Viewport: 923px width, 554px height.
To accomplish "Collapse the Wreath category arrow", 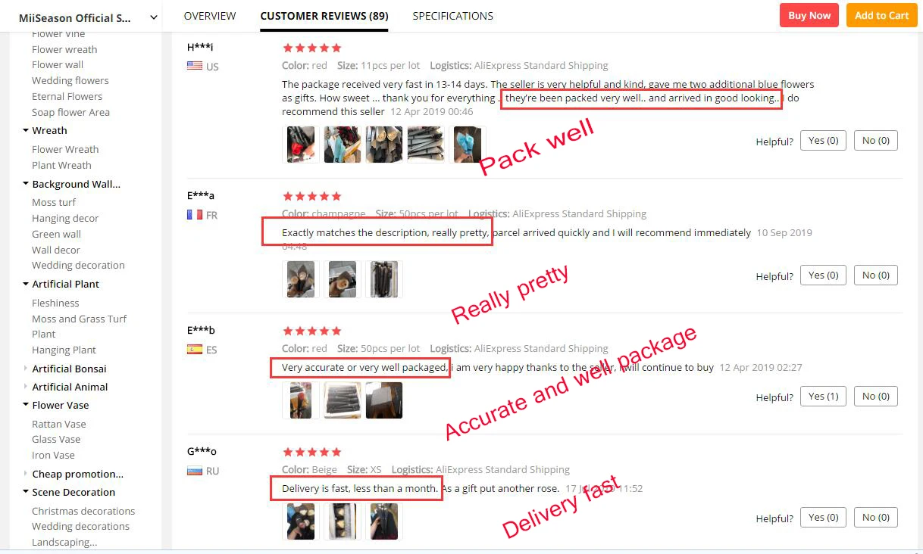I will click(26, 130).
